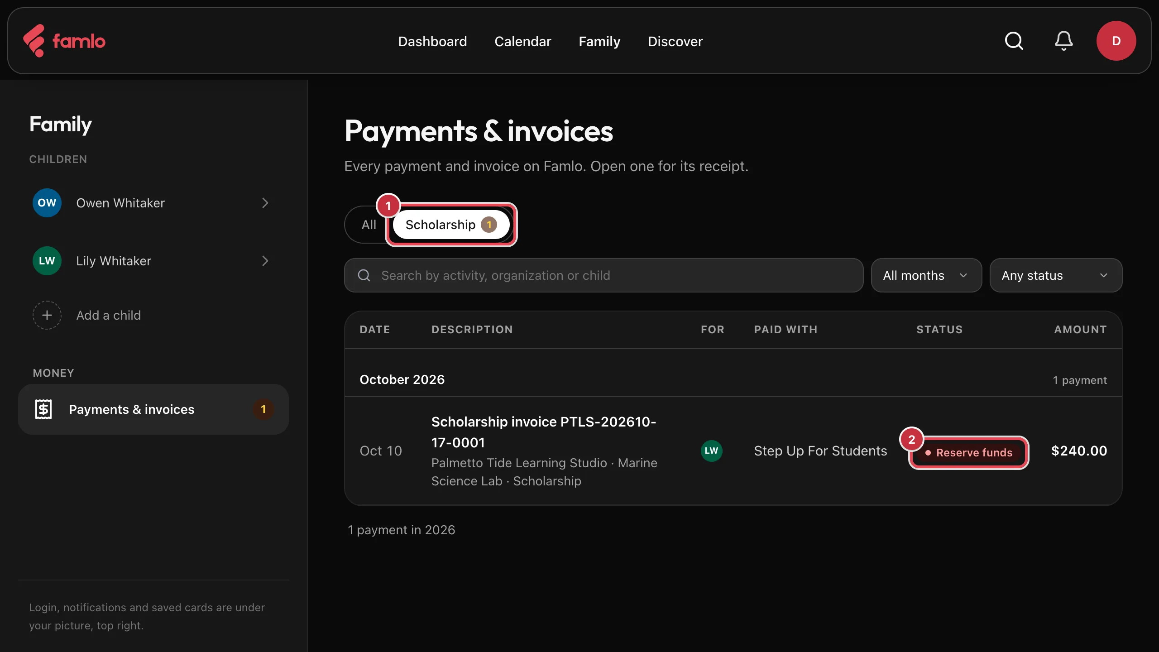Click the '1 payment in 2026' summary
Screen dimensions: 1159x652
(x=401, y=530)
